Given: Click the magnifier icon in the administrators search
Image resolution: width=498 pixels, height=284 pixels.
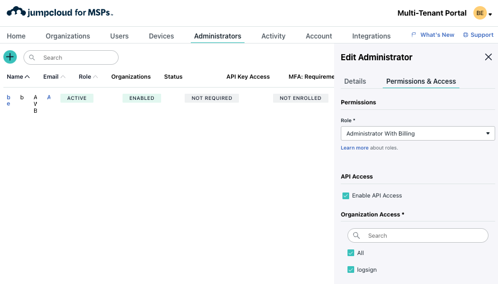Looking at the screenshot, I should [x=32, y=57].
